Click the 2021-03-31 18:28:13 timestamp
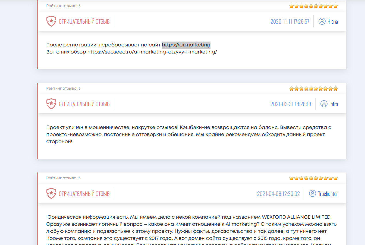This screenshot has height=245, width=365. (291, 104)
